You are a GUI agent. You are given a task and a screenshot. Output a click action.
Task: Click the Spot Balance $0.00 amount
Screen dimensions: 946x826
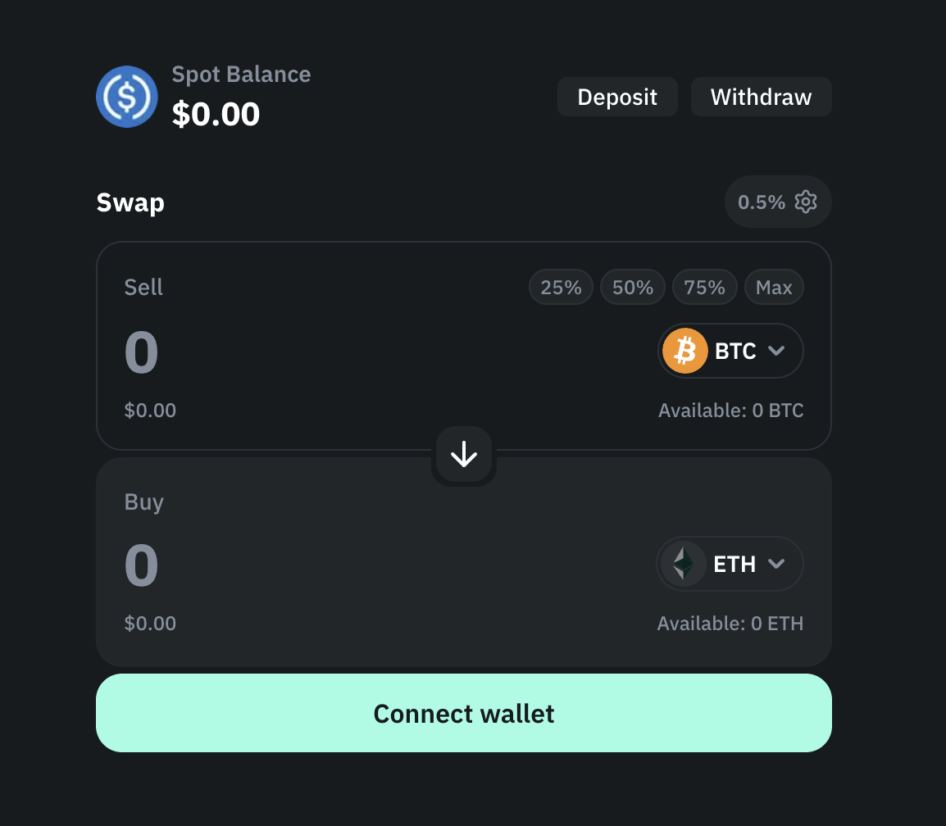click(x=216, y=114)
